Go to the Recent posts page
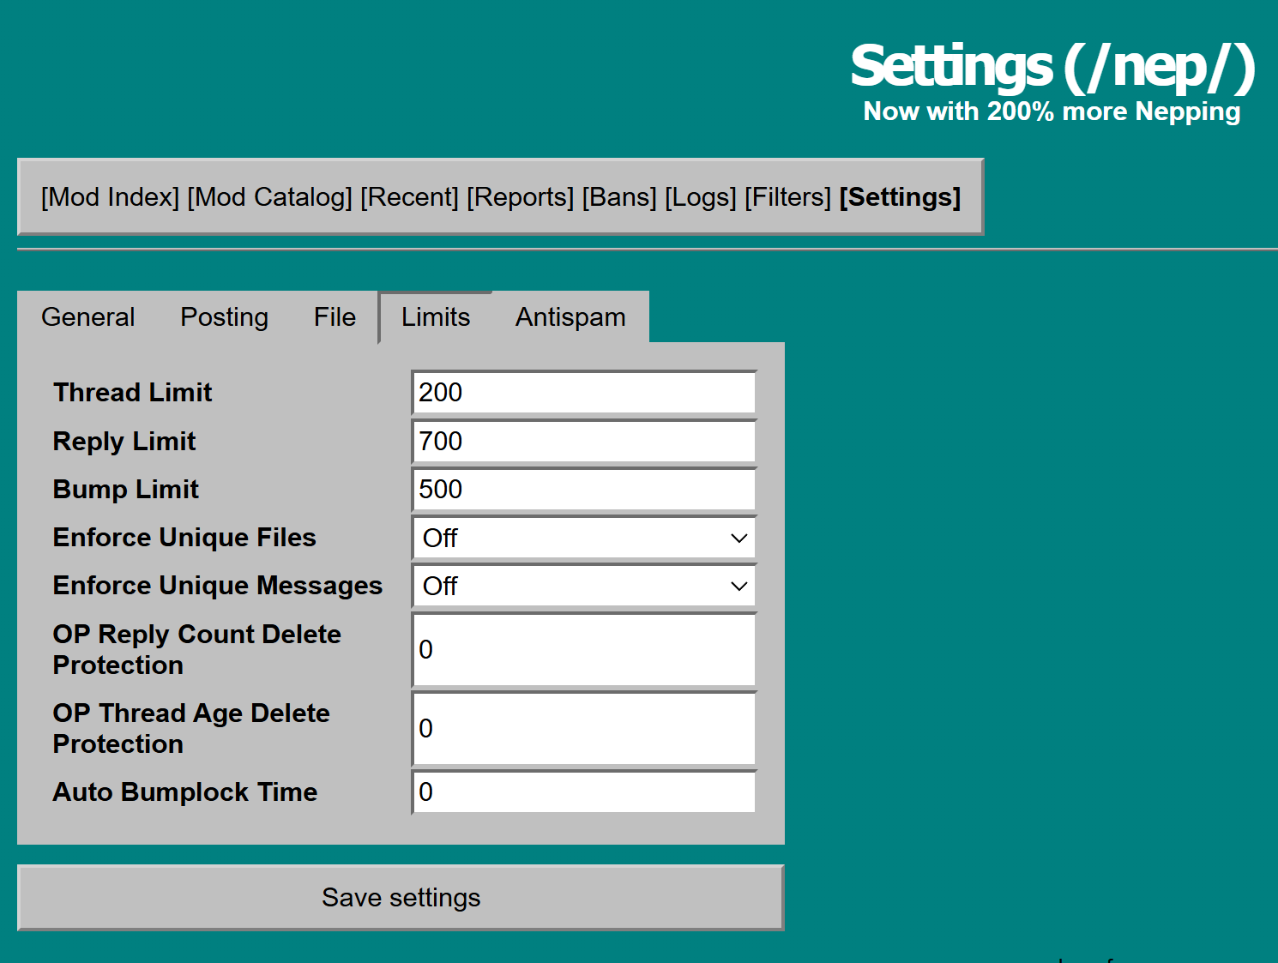 click(409, 197)
